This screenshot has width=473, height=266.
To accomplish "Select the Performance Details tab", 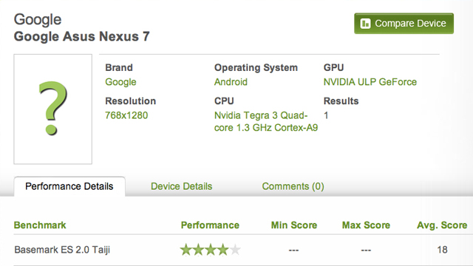I will pyautogui.click(x=69, y=186).
